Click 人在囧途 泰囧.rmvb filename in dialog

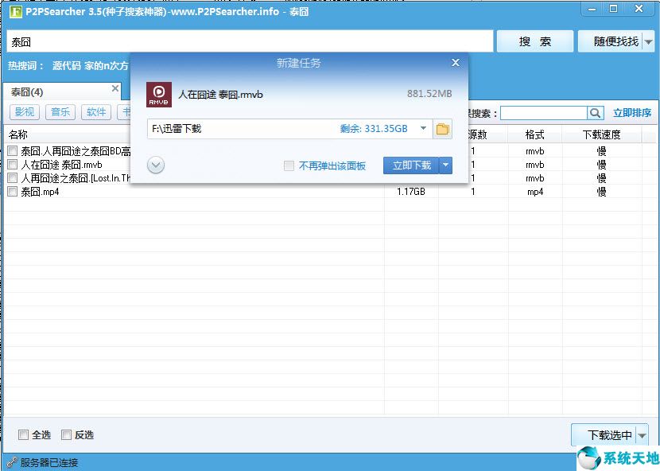click(x=220, y=95)
